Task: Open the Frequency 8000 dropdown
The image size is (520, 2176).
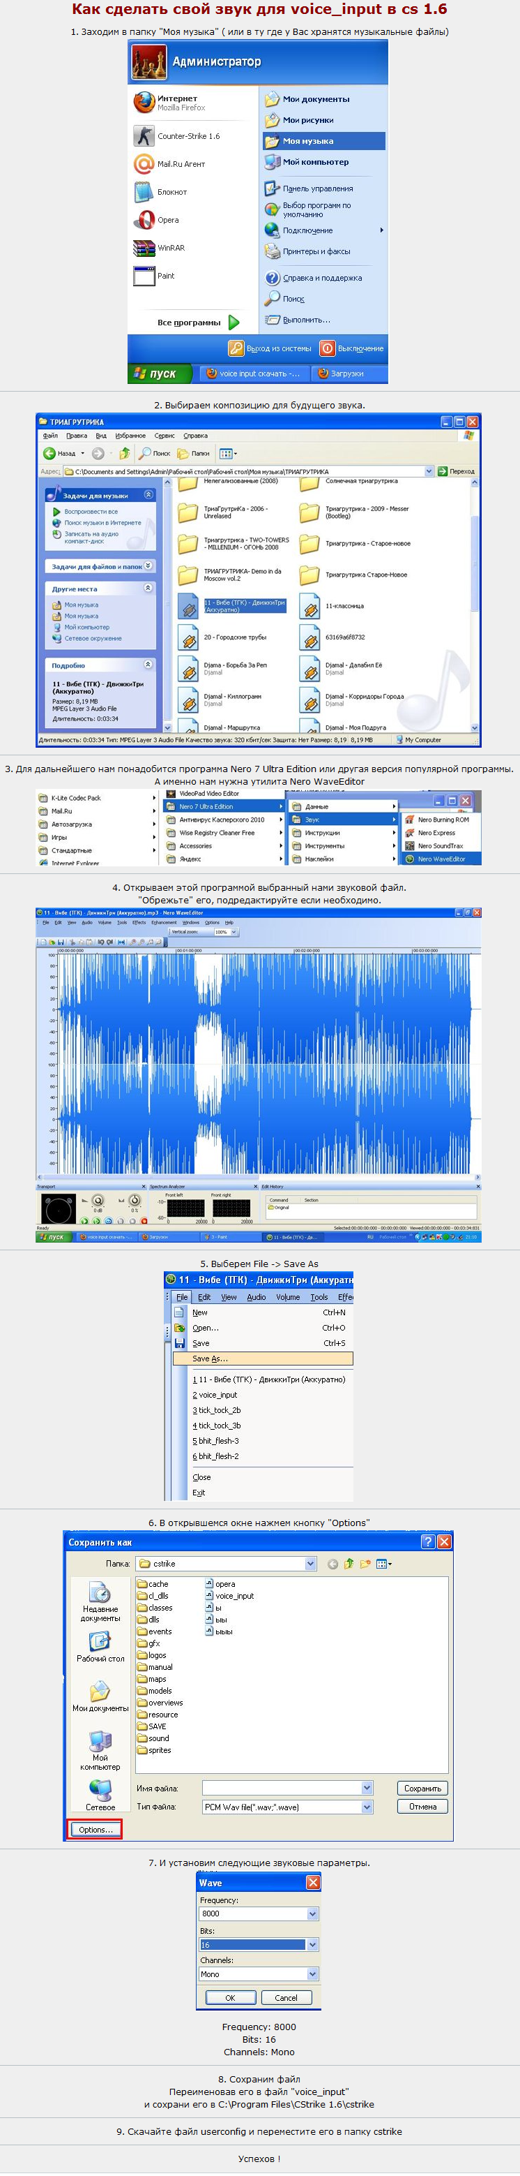Action: point(313,1914)
